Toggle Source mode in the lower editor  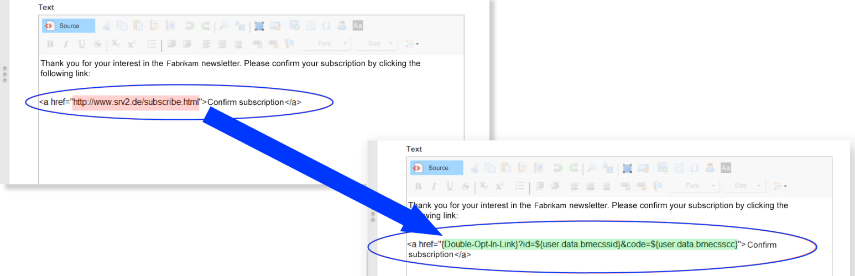coord(436,168)
